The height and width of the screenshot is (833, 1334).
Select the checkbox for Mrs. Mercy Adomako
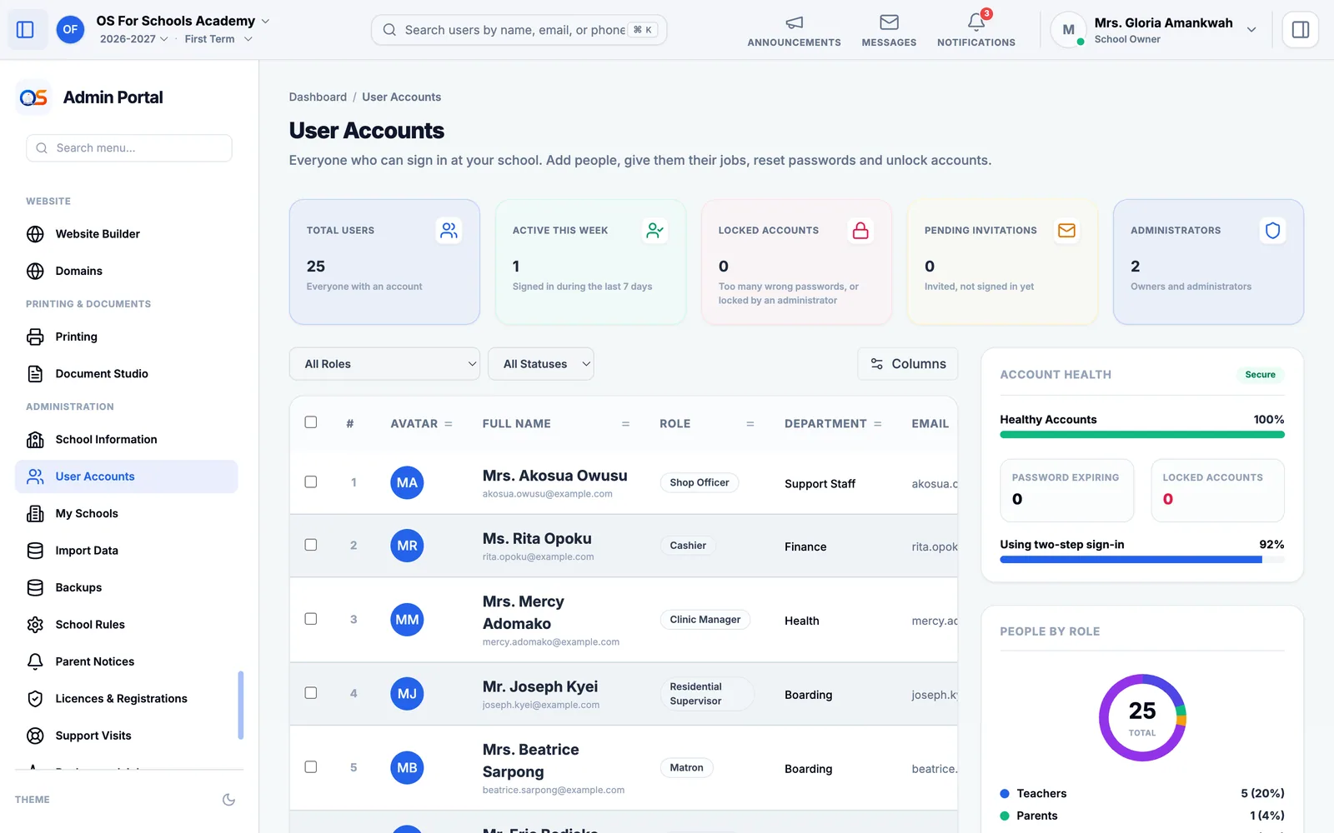pyautogui.click(x=311, y=619)
